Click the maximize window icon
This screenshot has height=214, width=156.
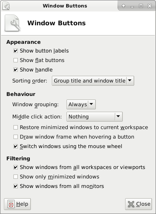(x=141, y=6)
